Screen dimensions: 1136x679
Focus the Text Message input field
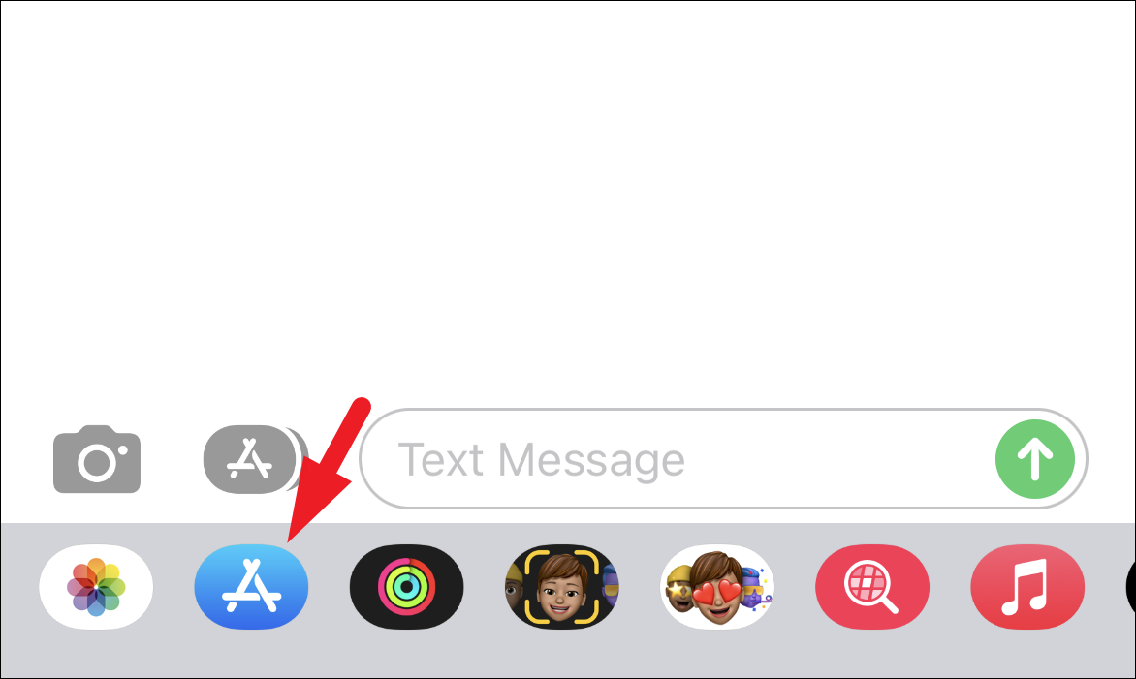(x=723, y=459)
